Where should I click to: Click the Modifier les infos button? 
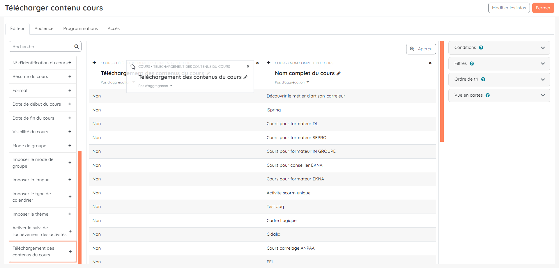(509, 8)
